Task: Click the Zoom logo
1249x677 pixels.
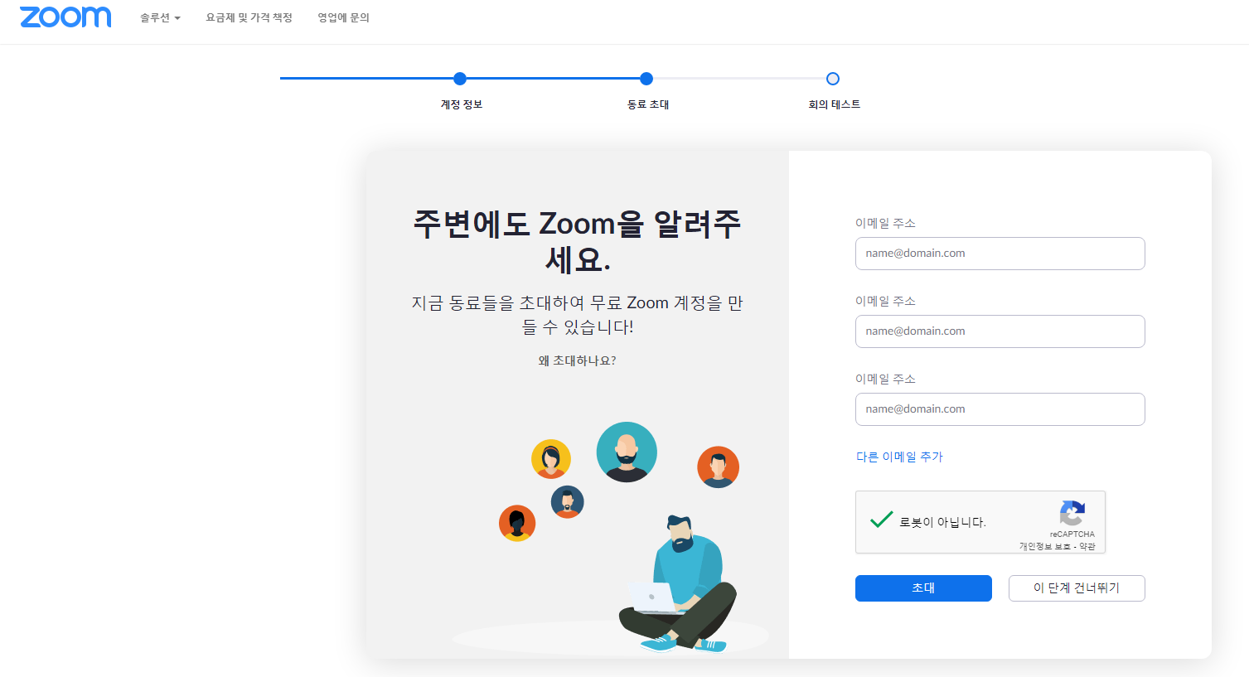Action: 65,17
